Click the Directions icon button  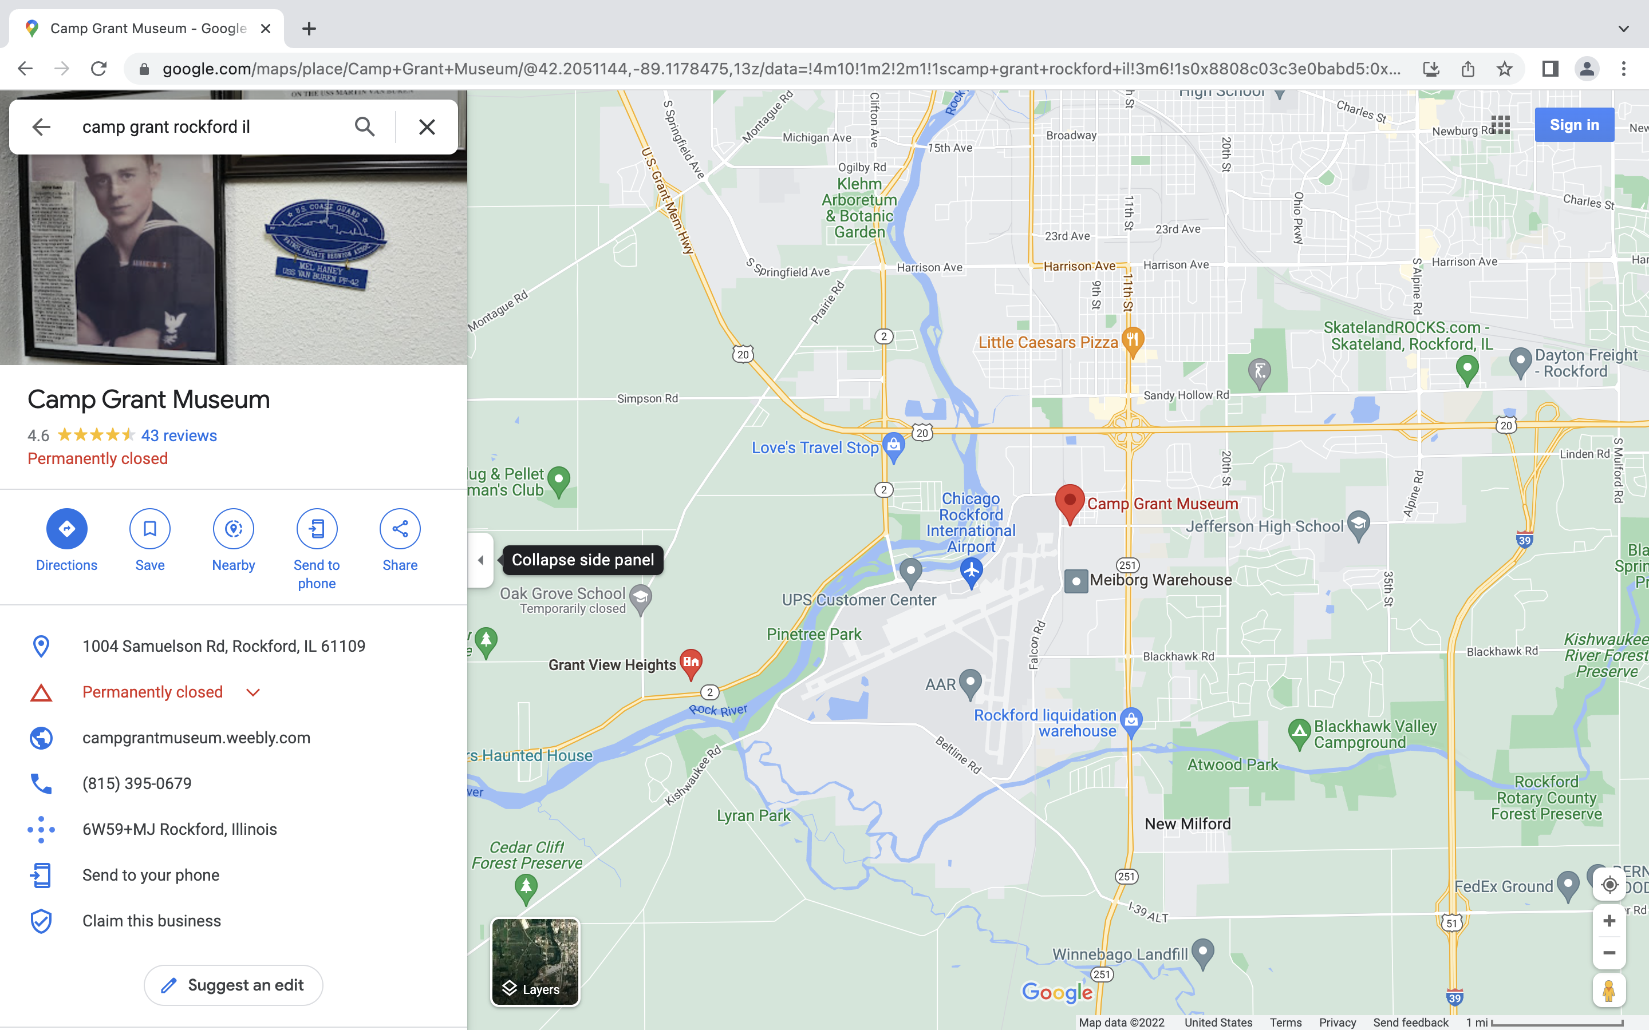click(66, 529)
